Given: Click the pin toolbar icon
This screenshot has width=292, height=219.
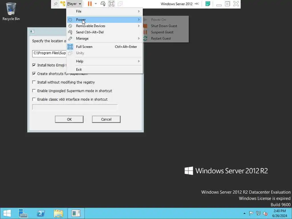Looking at the screenshot, I should (x=56, y=4).
